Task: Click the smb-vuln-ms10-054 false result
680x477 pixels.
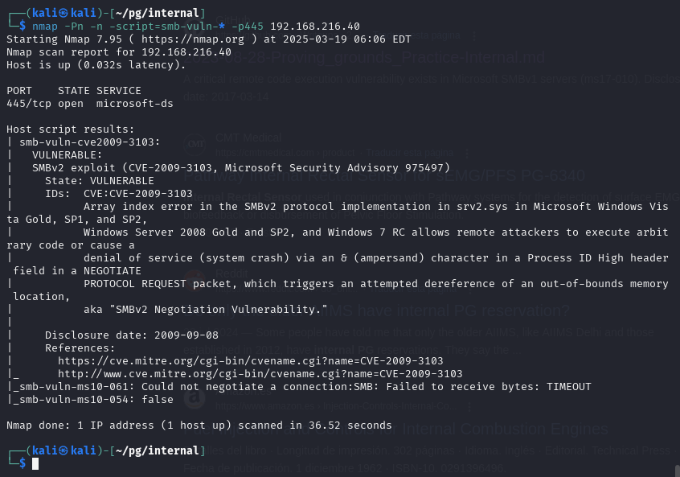Action: [x=92, y=400]
